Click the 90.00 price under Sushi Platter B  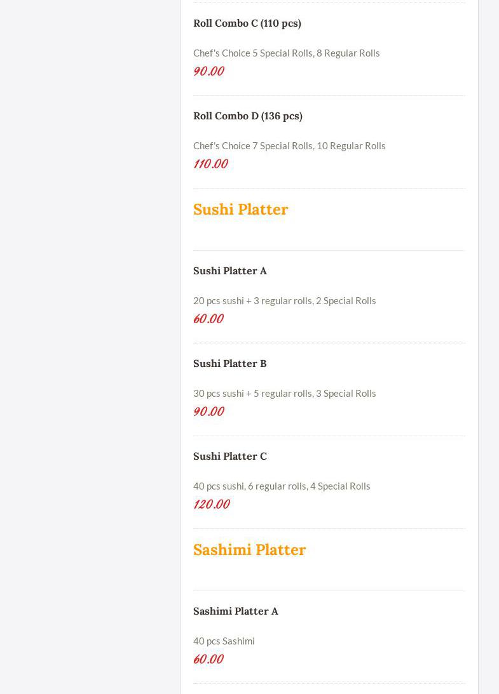pos(208,411)
